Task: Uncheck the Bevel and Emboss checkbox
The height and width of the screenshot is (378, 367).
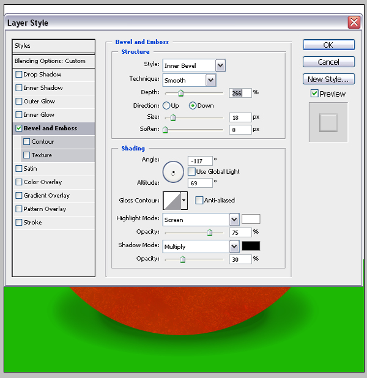Action: (19, 128)
